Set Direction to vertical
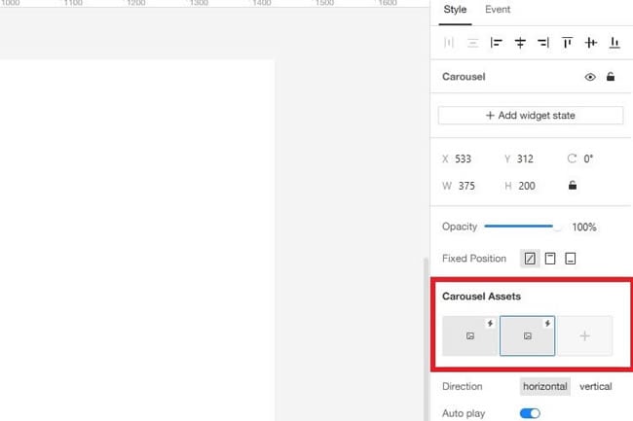The height and width of the screenshot is (421, 633). coord(595,387)
